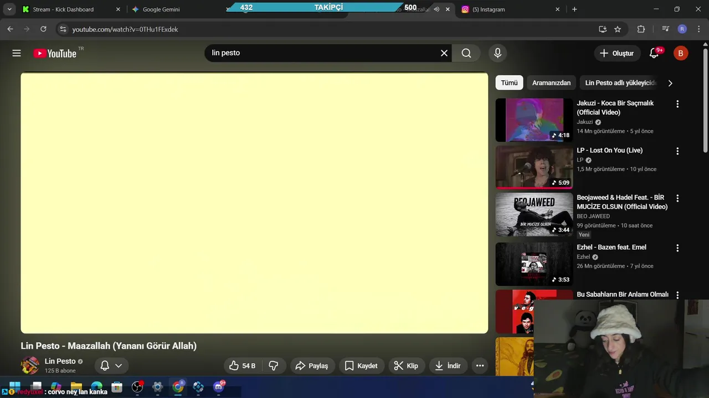Image resolution: width=709 pixels, height=398 pixels.
Task: Open options for Bir Mucize Olsun video
Action: coord(677,198)
